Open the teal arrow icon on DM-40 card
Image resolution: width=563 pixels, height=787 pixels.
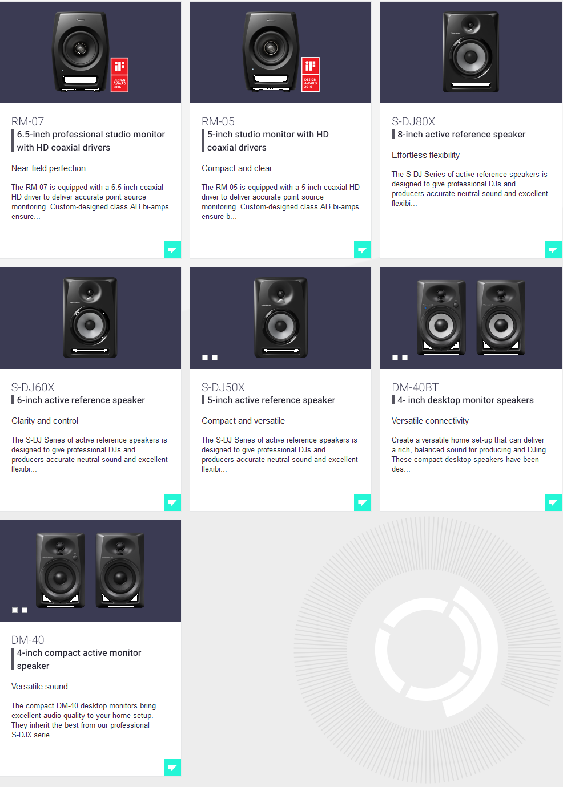[x=172, y=768]
